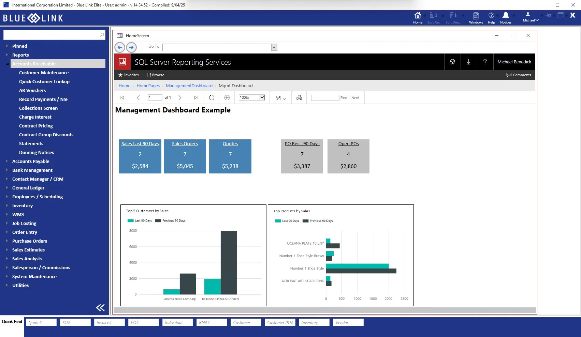Open the Browse tab
This screenshot has height=337, width=581.
pos(156,75)
